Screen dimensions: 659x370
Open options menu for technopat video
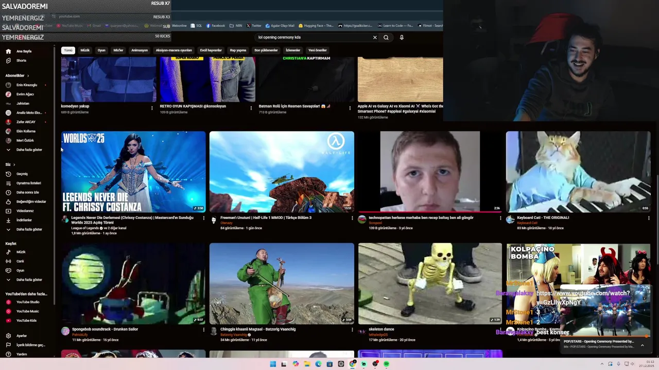500,218
